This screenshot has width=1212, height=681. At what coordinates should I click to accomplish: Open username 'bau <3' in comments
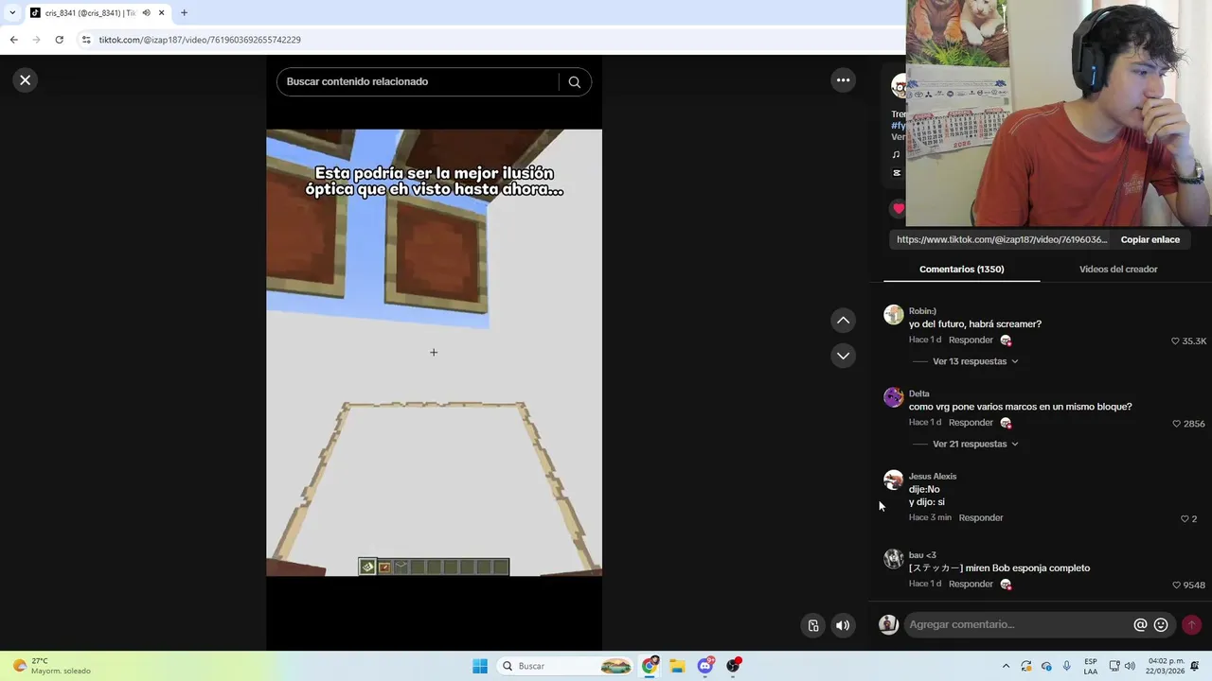[922, 555]
